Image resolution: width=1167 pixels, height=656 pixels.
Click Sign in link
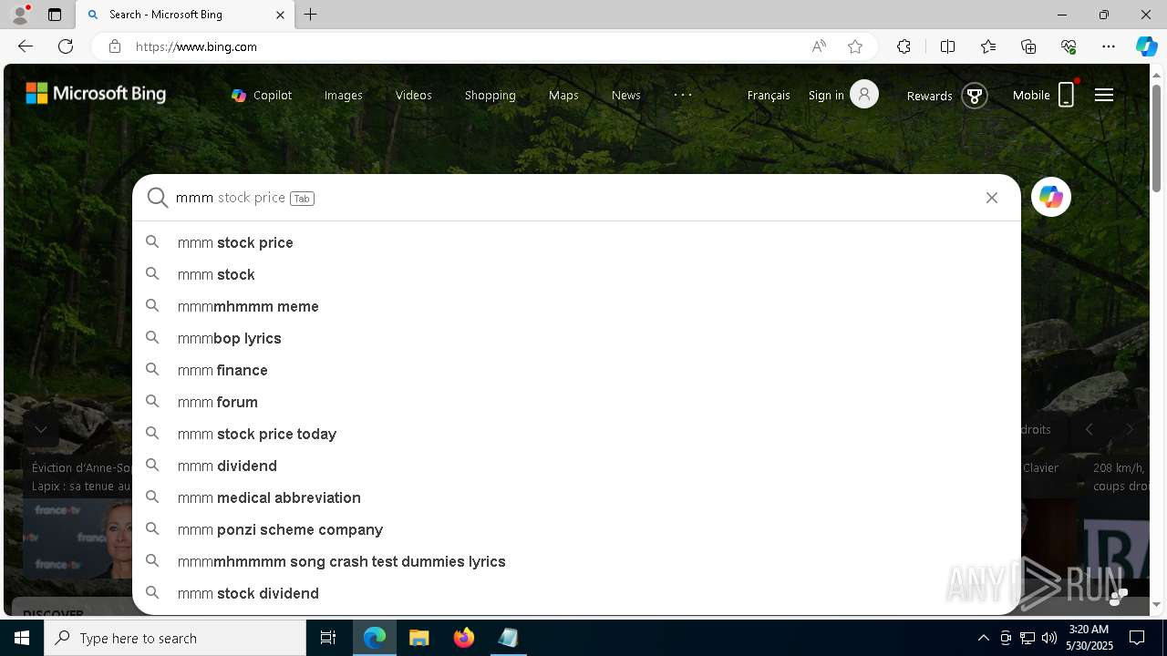(826, 95)
